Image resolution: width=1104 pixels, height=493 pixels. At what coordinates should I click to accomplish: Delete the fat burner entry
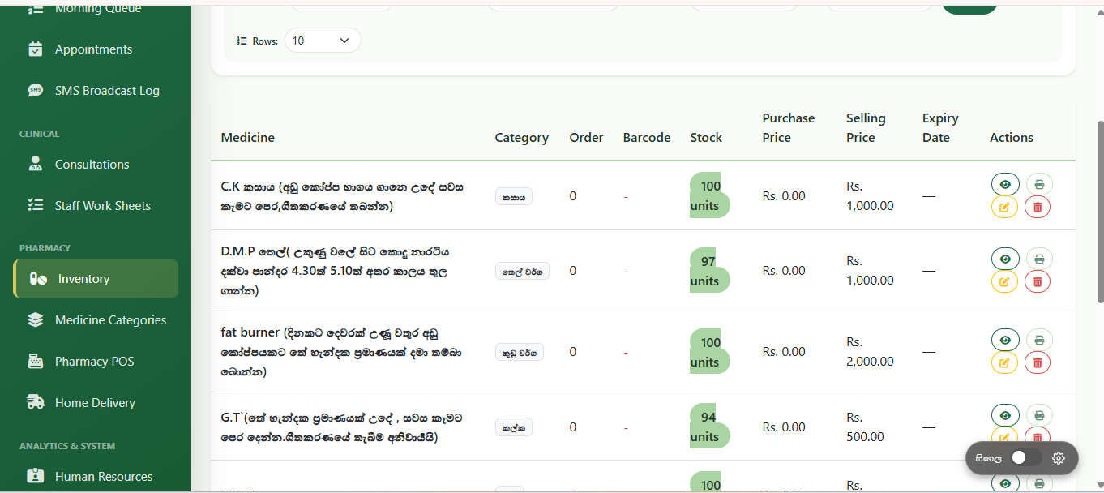coord(1038,362)
